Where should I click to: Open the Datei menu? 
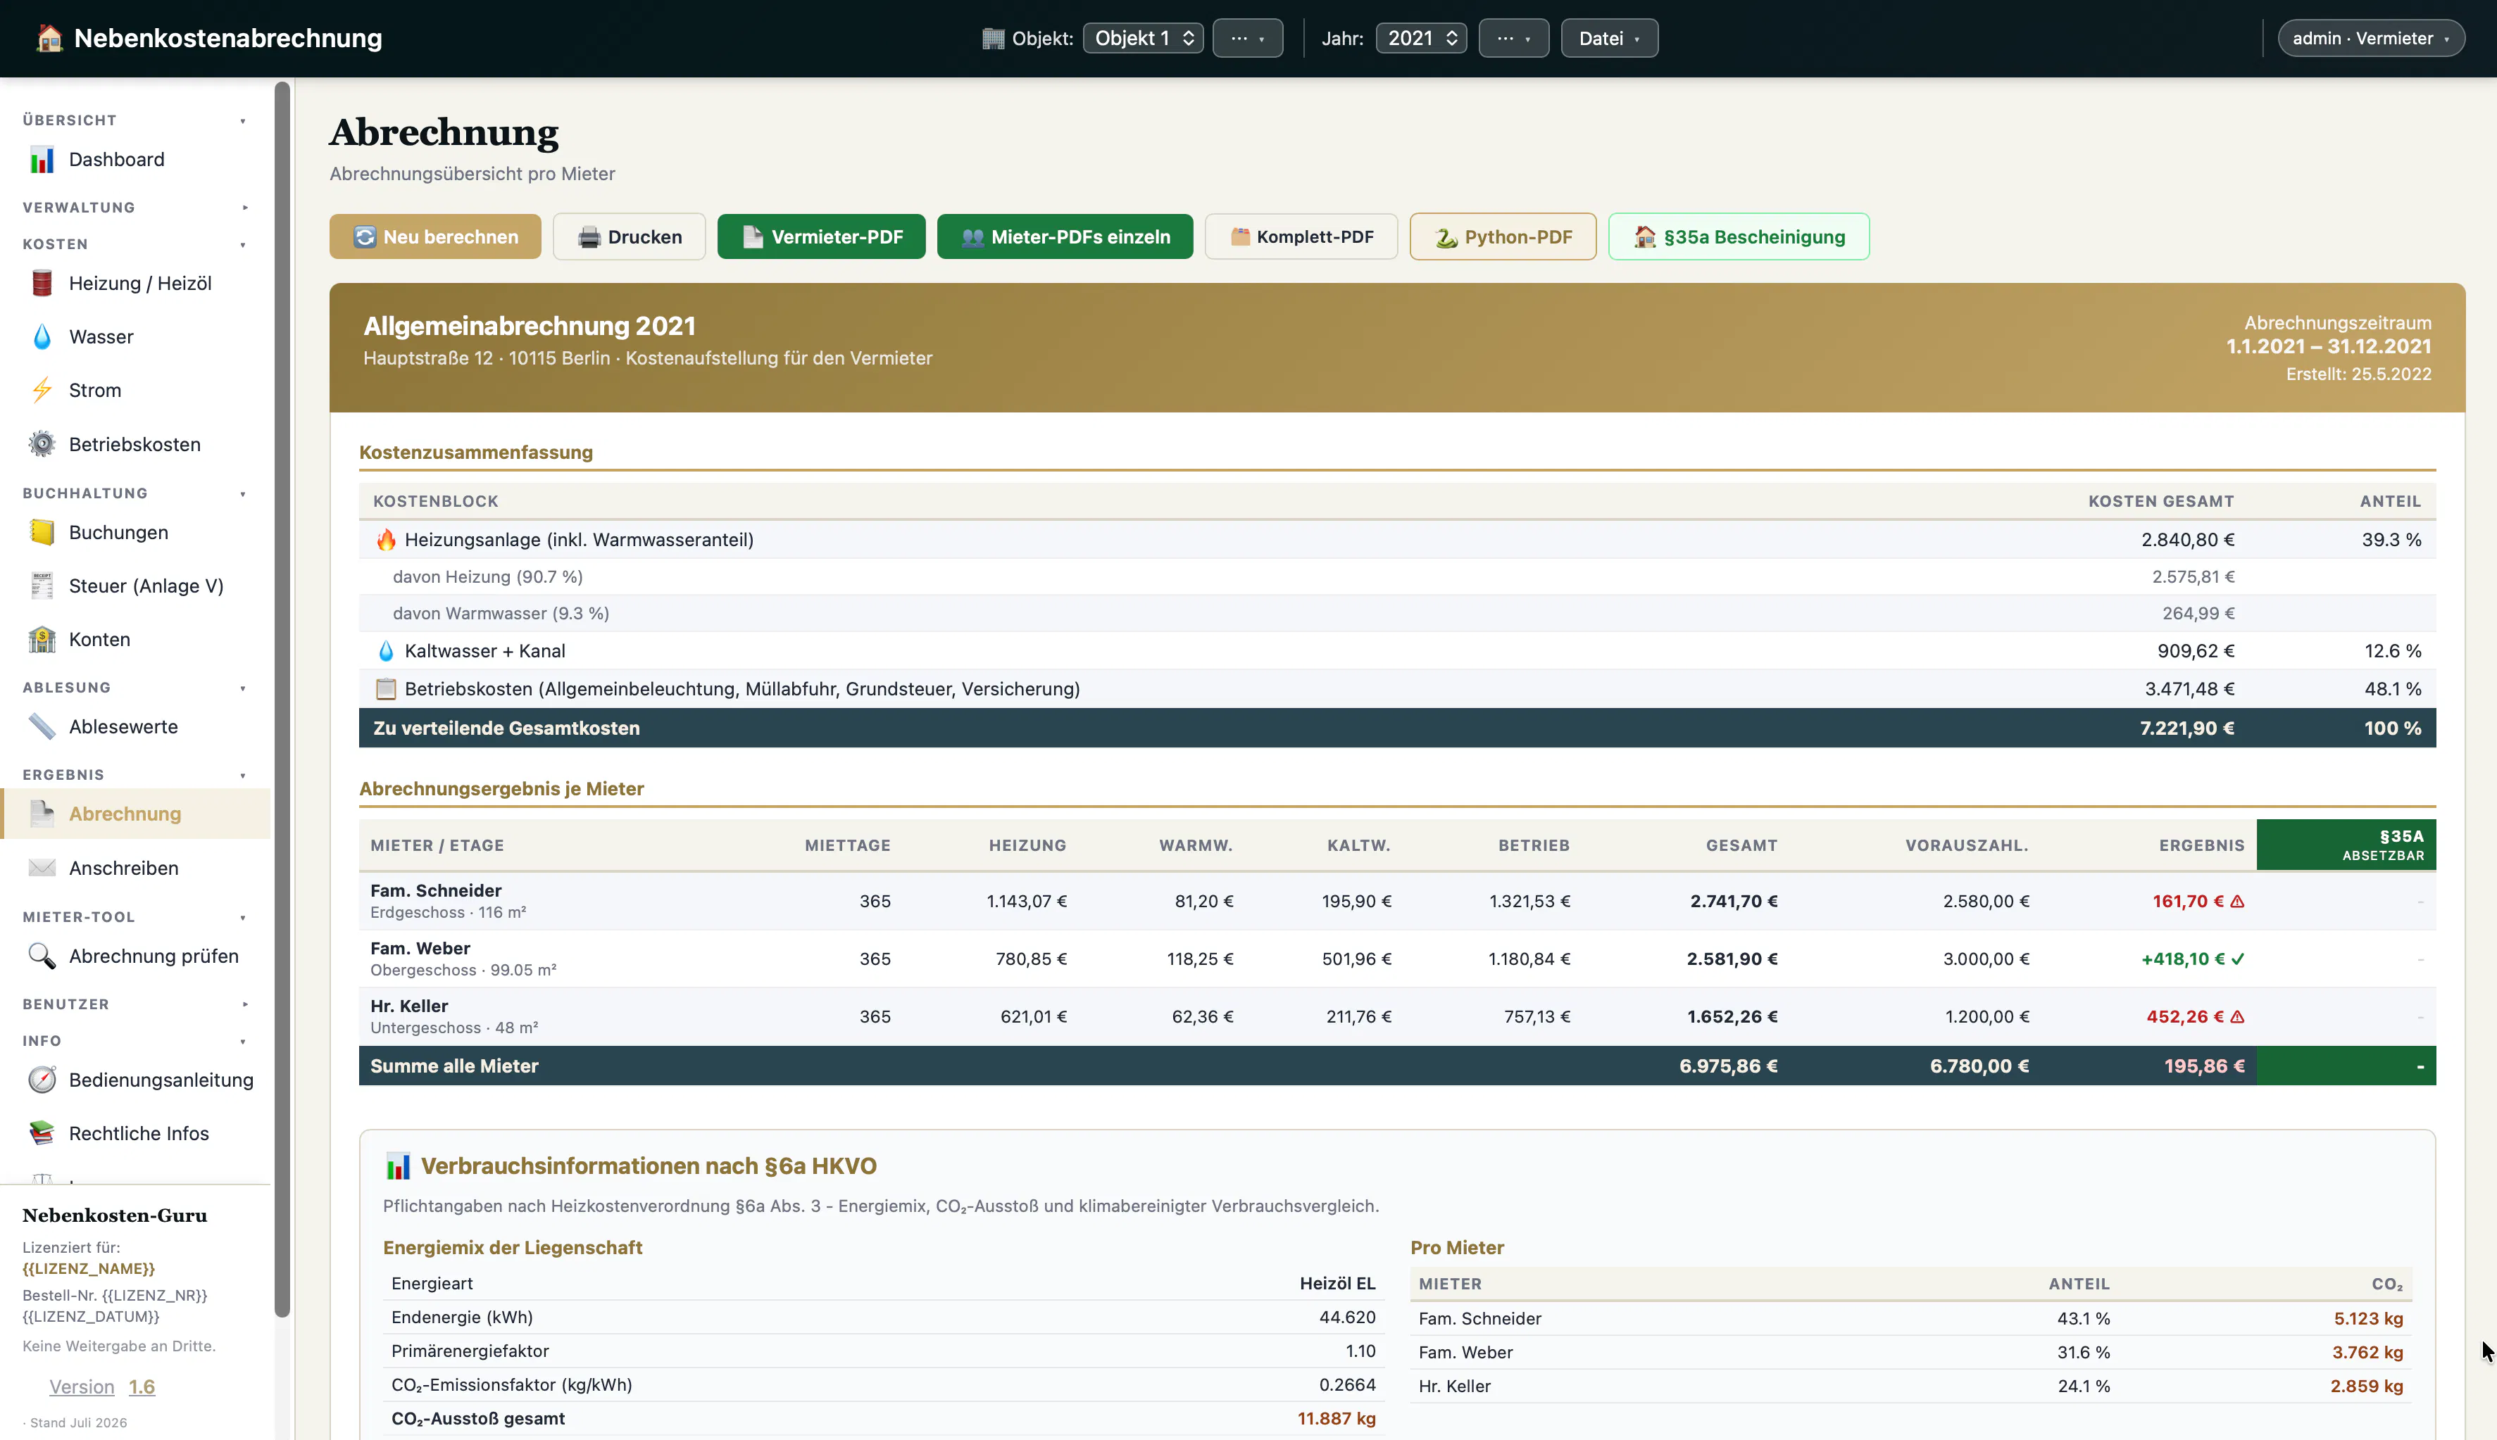tap(1610, 39)
